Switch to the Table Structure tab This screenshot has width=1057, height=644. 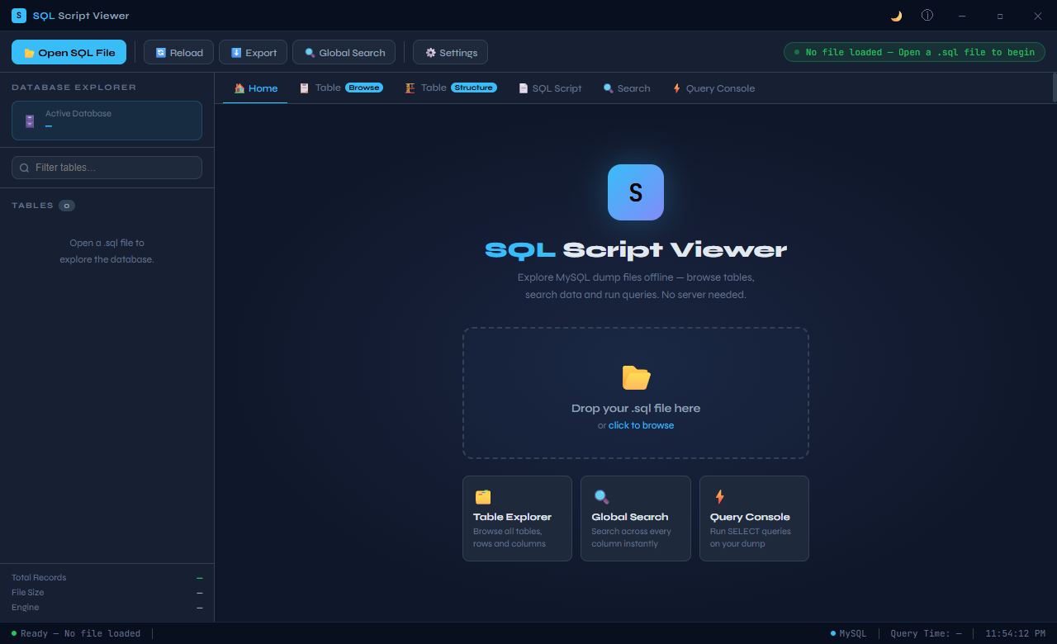[451, 88]
